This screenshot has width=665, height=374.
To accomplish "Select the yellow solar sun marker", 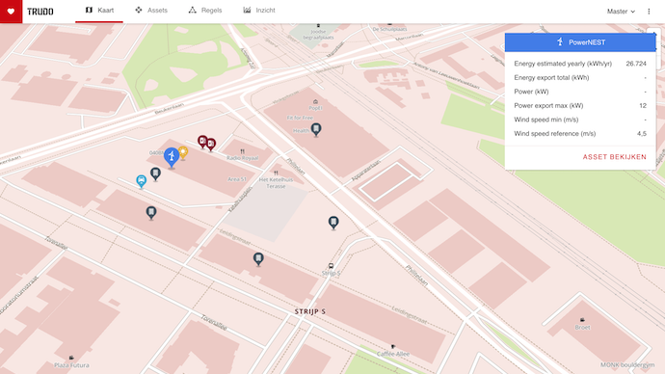I will [183, 152].
